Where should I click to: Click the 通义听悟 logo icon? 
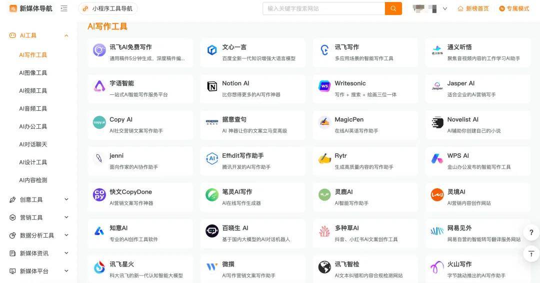click(x=437, y=50)
